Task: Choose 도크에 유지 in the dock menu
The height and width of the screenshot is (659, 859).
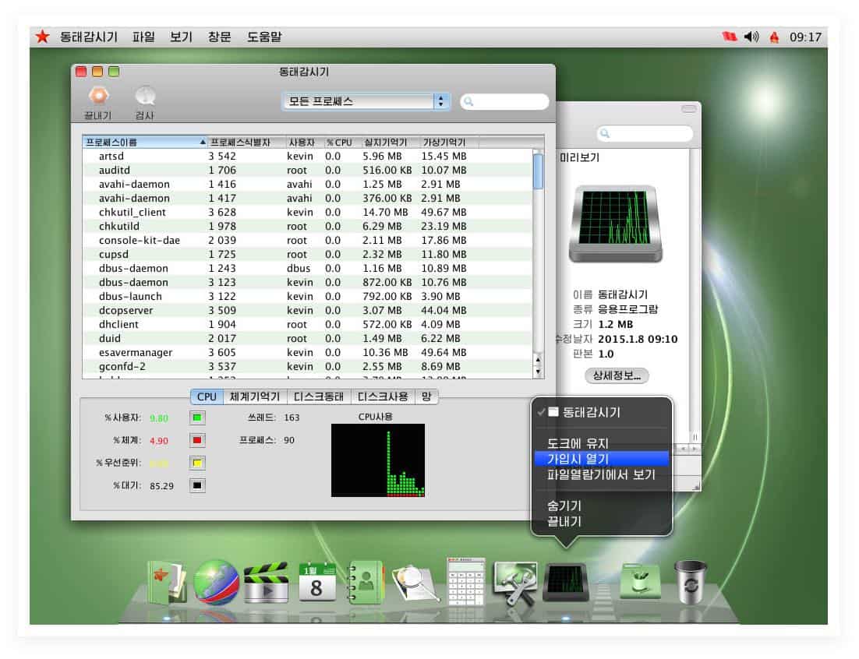Action: pyautogui.click(x=602, y=443)
